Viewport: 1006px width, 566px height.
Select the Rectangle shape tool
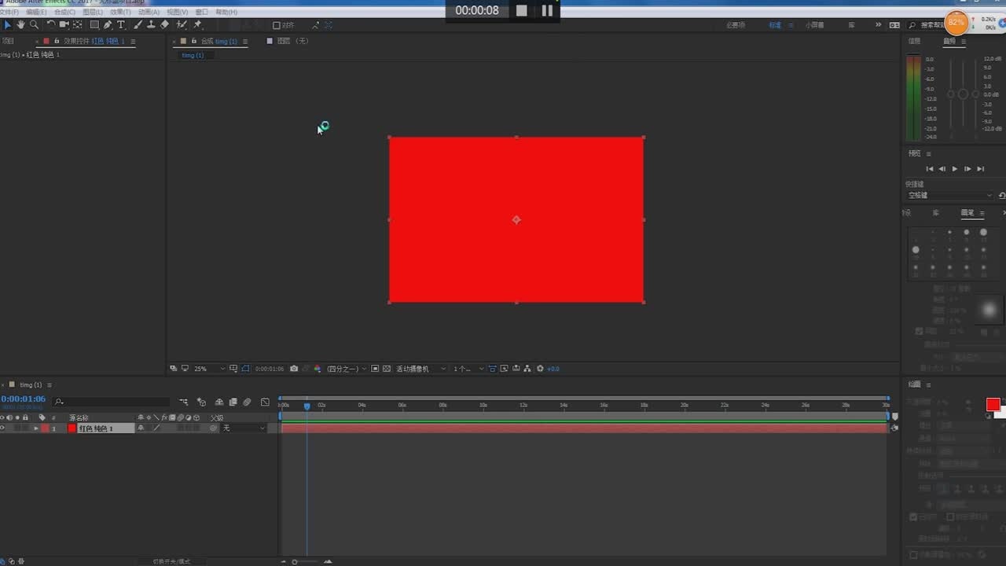click(94, 25)
